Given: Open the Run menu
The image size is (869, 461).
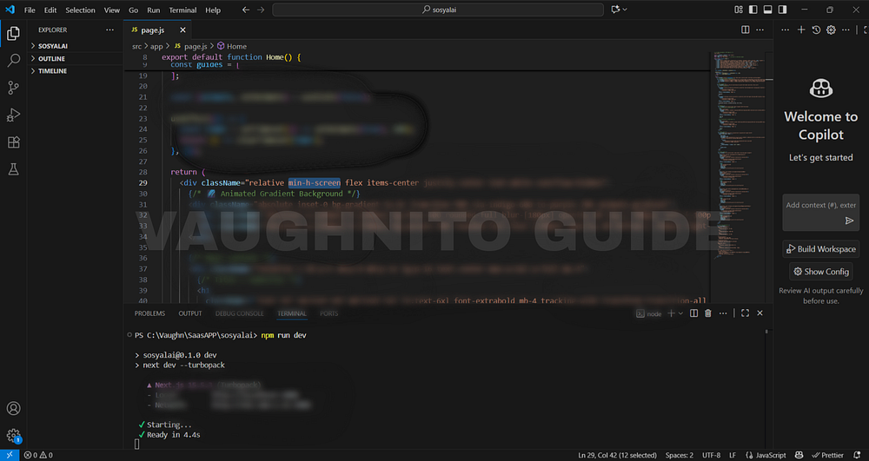Looking at the screenshot, I should (x=154, y=10).
